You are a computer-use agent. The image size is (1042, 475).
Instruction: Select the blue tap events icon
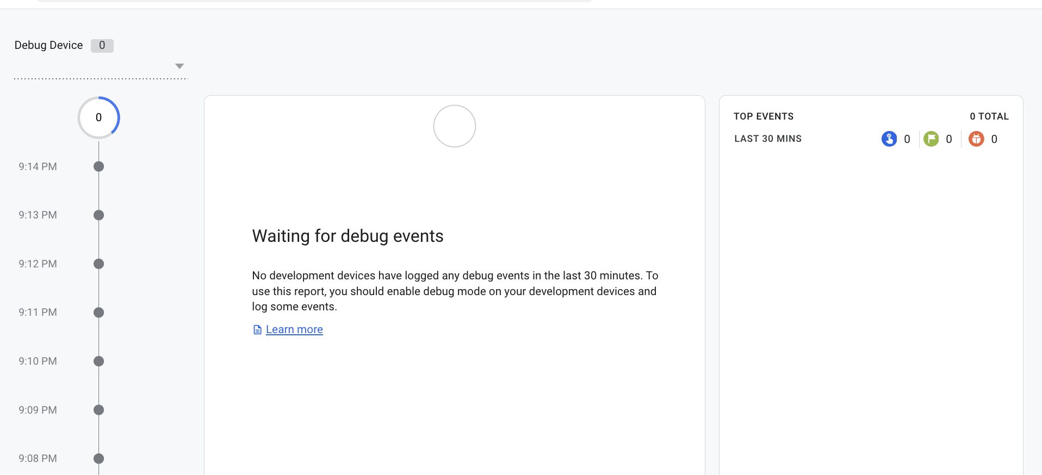(x=889, y=139)
